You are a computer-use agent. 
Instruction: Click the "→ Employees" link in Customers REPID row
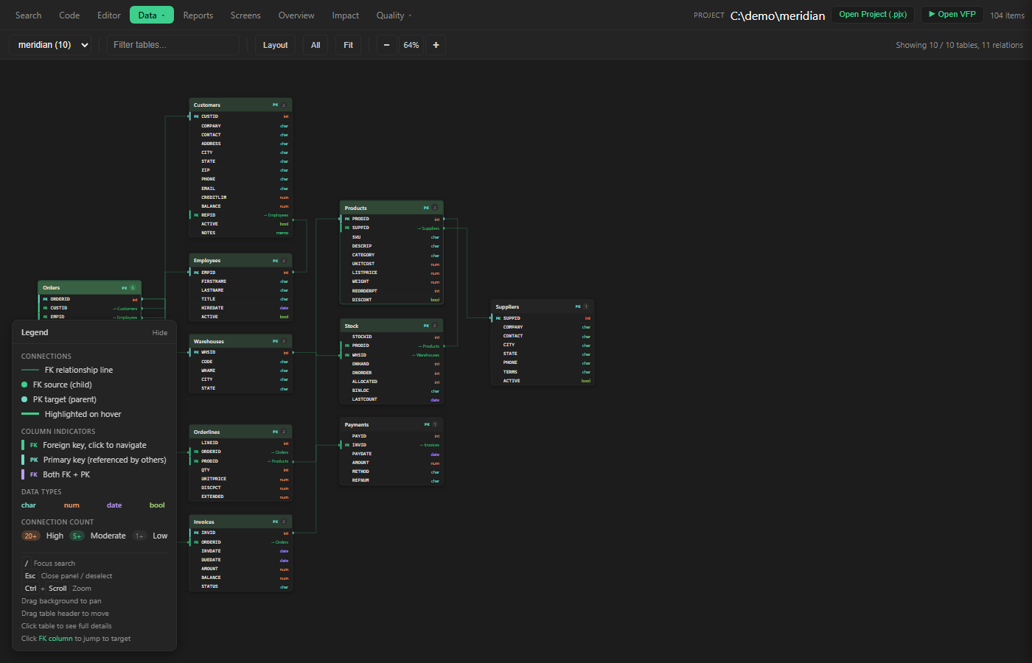point(276,215)
